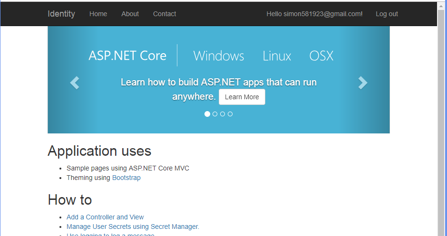Open Add a Controller and View link
Screen dimensions: 447x236
[x=105, y=217]
